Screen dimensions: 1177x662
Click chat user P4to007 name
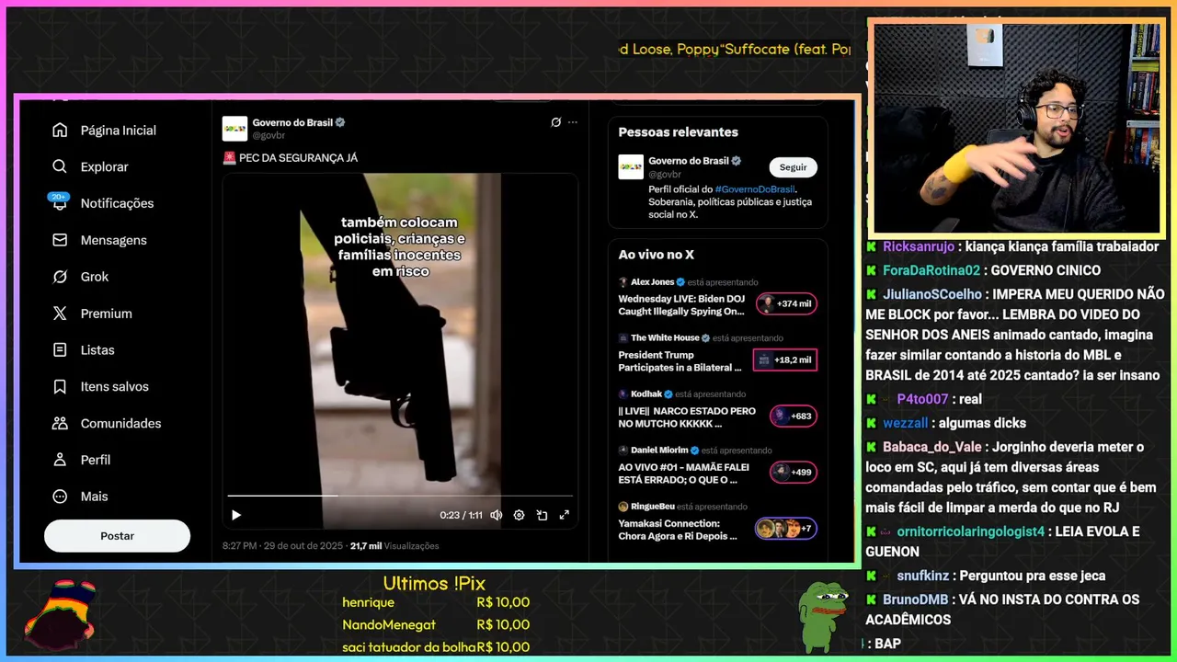(922, 399)
